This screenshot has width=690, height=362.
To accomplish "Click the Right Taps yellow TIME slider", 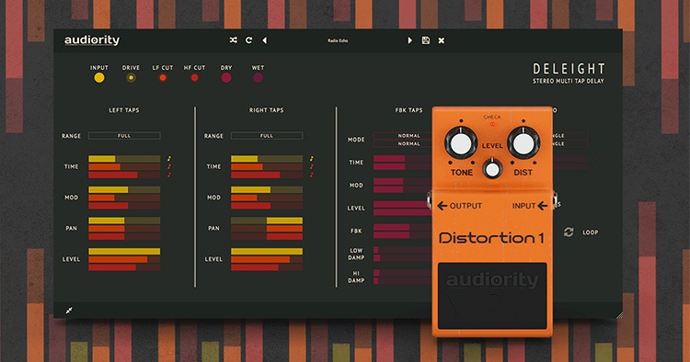I will [x=267, y=159].
